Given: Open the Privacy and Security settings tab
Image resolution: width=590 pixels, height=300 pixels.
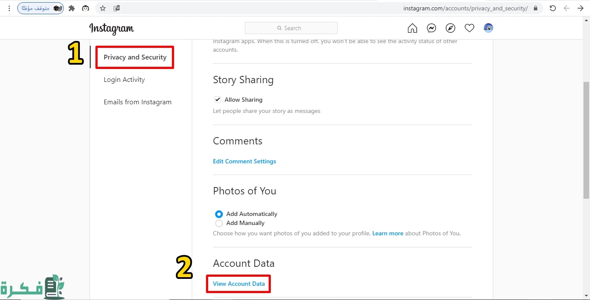Looking at the screenshot, I should 135,57.
